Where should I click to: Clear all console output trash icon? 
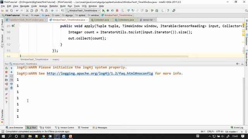11,88
